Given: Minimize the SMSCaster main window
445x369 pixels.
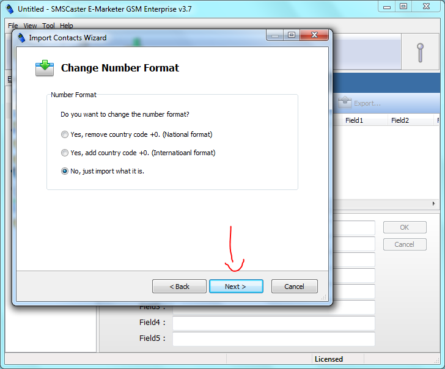Looking at the screenshot, I should (387, 7).
